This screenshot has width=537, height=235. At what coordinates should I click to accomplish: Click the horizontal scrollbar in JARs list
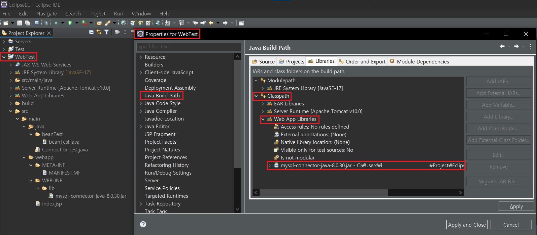[x=324, y=192]
